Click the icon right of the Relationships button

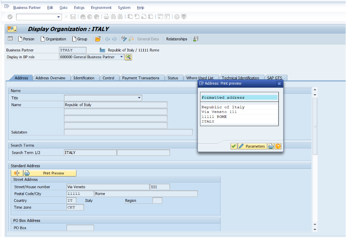196,39
